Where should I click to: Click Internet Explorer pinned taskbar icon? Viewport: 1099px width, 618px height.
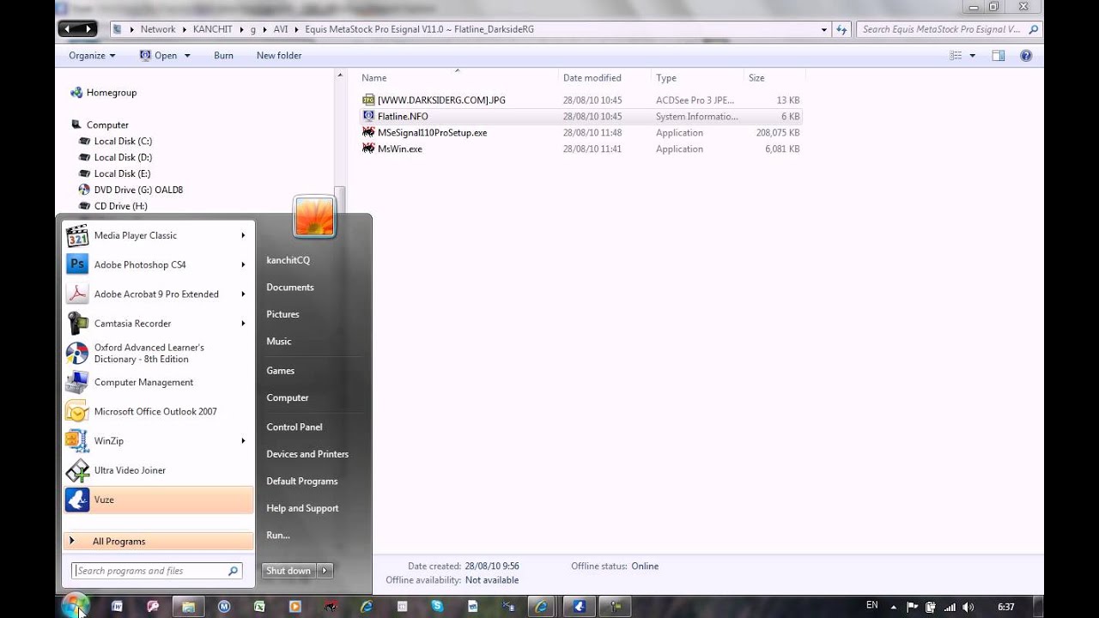pos(366,606)
